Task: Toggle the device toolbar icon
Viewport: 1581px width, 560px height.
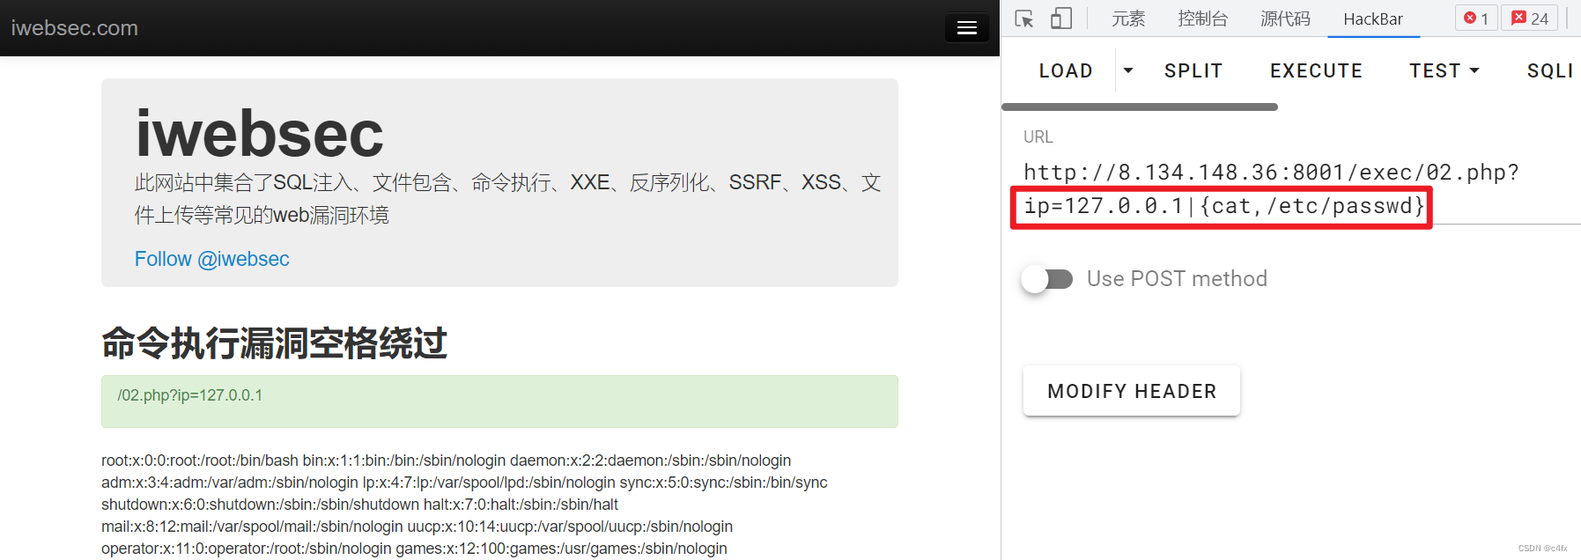Action: (1061, 18)
